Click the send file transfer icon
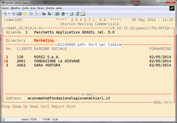This screenshot has height=123, width=177. click(44, 14)
